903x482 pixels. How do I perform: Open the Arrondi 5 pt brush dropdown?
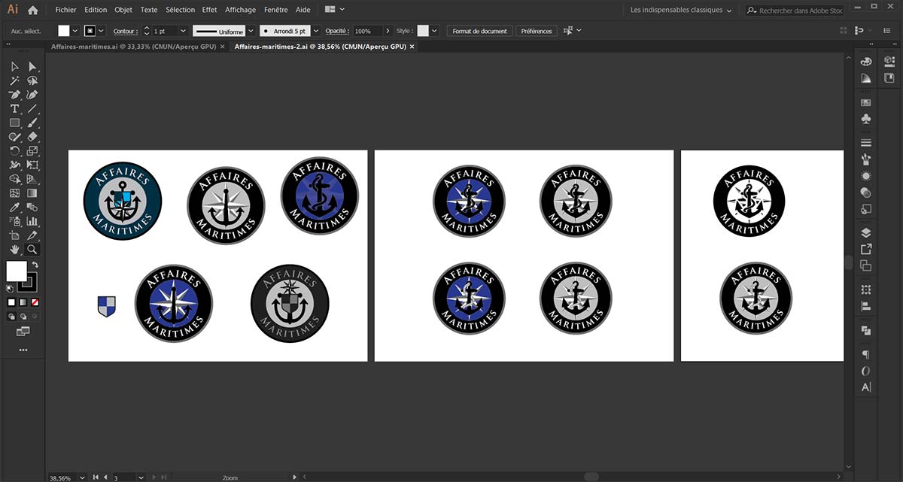coord(316,31)
